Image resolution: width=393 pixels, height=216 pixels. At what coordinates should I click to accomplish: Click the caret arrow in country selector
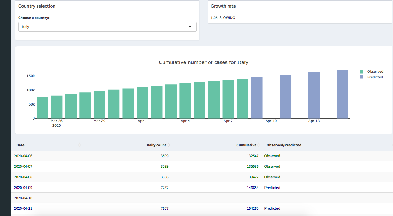190,27
